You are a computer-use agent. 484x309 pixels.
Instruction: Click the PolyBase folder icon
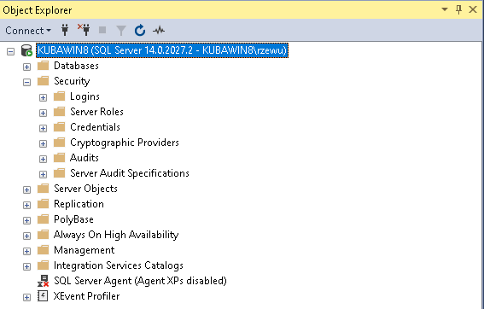[44, 219]
